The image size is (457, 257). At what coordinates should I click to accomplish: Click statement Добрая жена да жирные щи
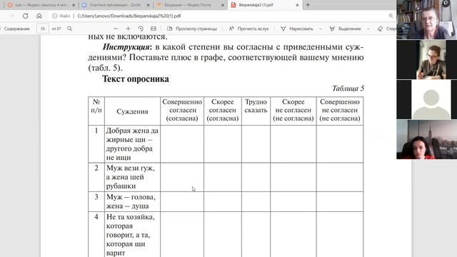132,144
